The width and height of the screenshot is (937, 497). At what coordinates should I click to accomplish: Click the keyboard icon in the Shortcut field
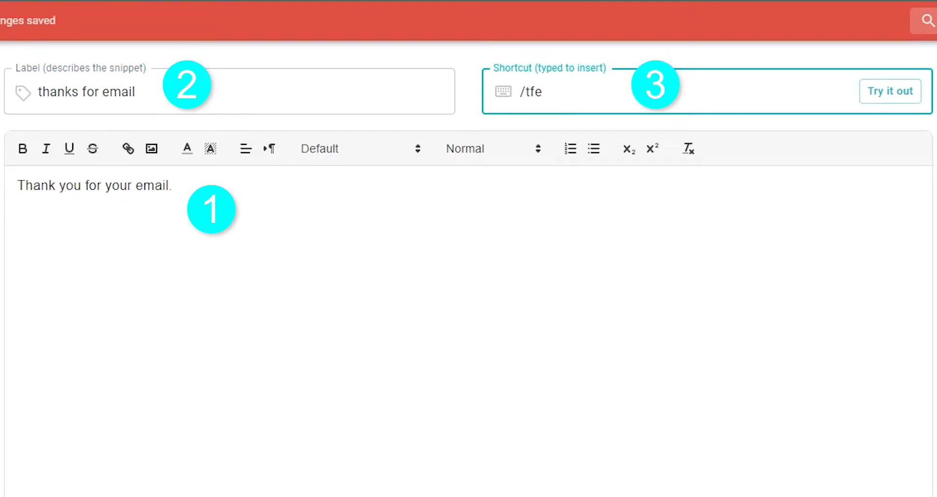(503, 91)
